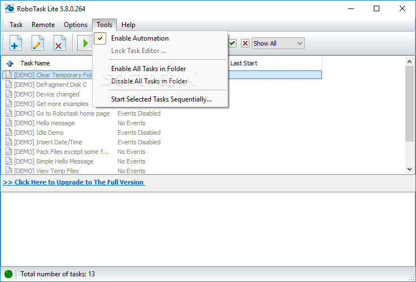Select the View Temp Files task
This screenshot has height=282, width=416.
(46, 171)
